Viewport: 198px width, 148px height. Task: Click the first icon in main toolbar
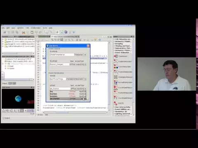coord(5,32)
